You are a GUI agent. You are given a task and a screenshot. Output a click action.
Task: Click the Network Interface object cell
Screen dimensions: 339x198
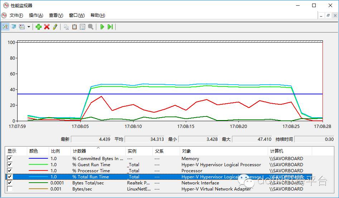pyautogui.click(x=200, y=183)
